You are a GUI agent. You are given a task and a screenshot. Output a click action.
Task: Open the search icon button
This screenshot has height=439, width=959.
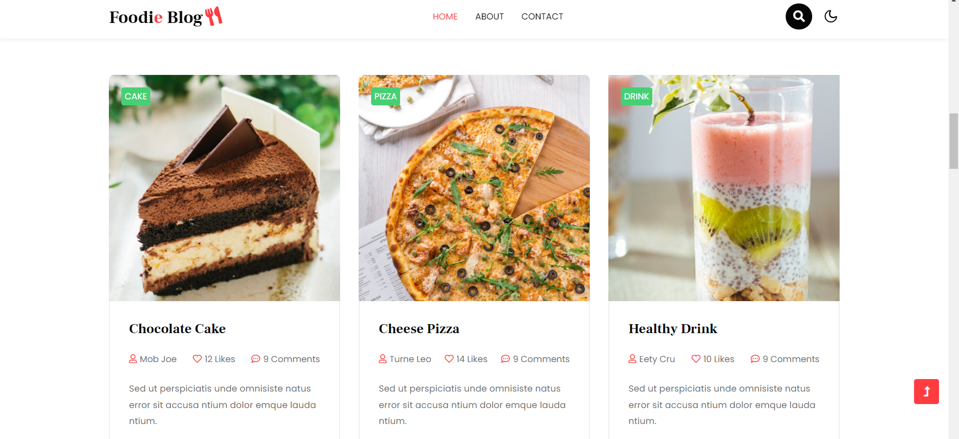[799, 16]
